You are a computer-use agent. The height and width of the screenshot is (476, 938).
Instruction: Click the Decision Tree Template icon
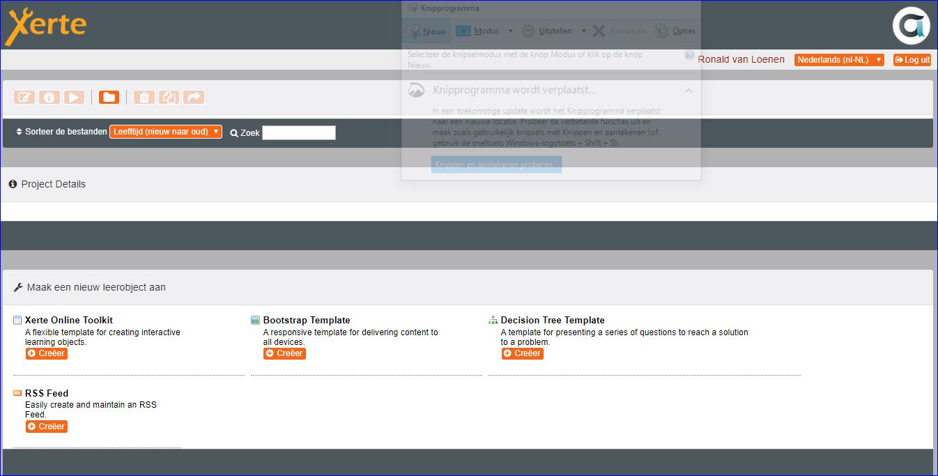pos(493,321)
